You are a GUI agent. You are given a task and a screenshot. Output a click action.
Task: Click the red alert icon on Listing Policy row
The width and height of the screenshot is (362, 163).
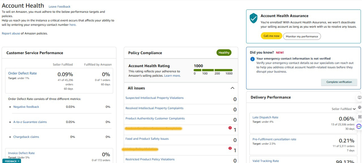pyautogui.click(x=230, y=148)
